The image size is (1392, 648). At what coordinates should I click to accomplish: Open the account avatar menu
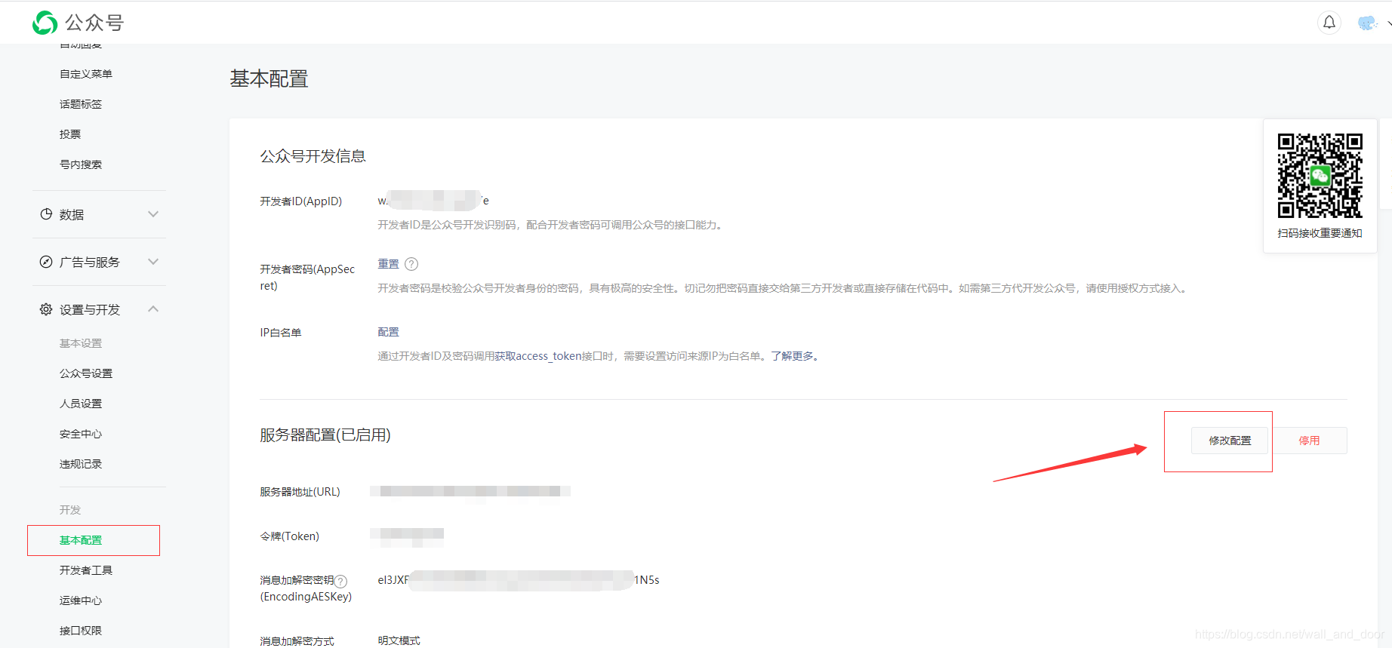pyautogui.click(x=1368, y=23)
